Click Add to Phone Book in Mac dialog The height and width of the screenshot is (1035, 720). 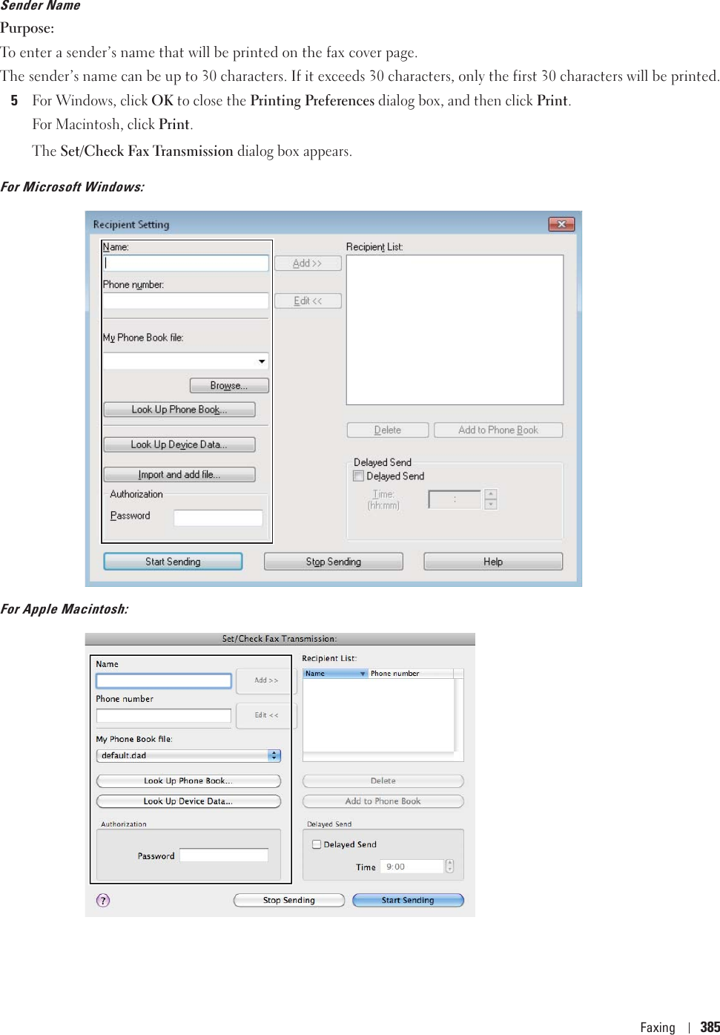coord(383,801)
